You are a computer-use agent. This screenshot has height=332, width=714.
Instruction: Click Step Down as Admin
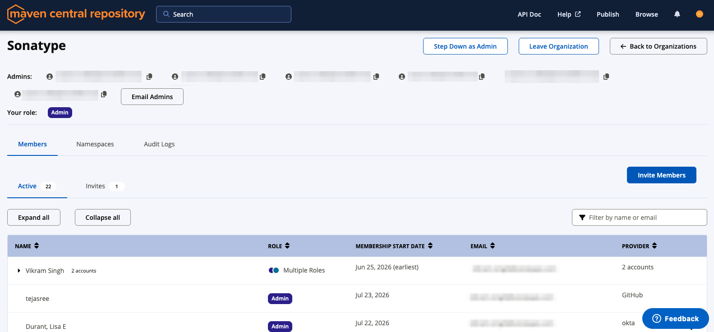coord(465,46)
